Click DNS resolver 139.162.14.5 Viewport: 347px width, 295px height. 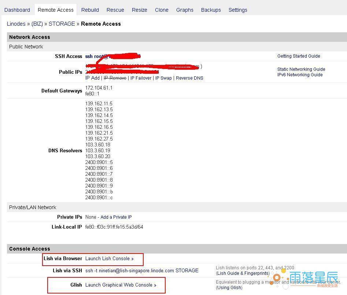coord(99,115)
